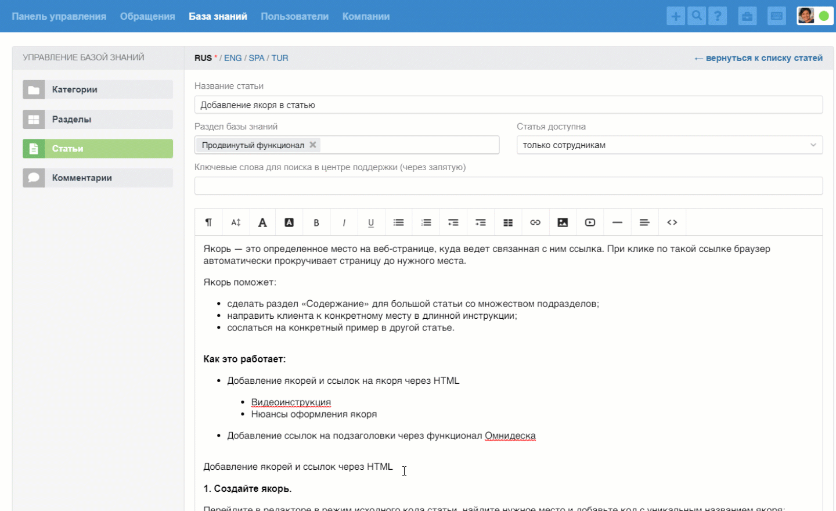Switch to the Пользователи tab
Screen dimensions: 836x511
(294, 16)
